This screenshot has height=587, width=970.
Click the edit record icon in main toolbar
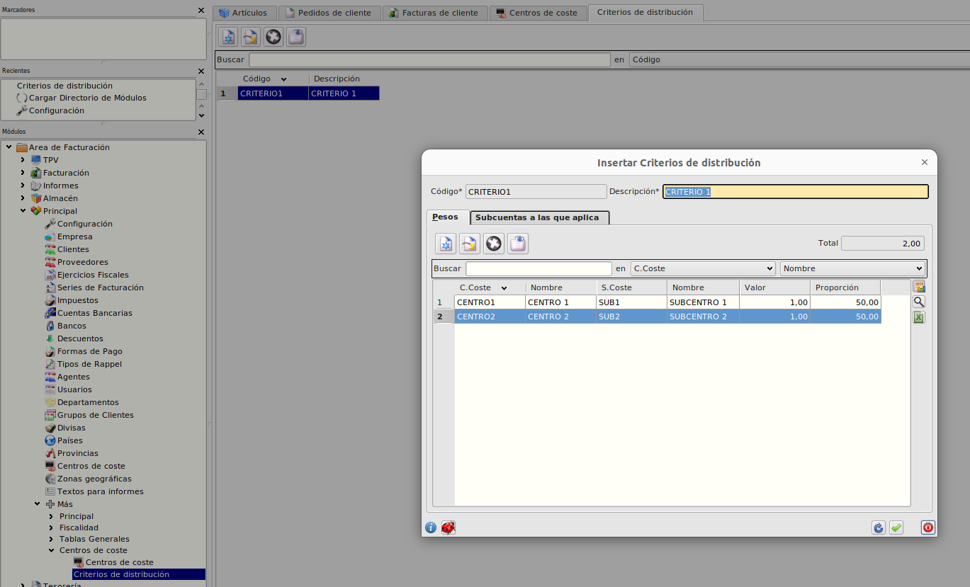[251, 37]
